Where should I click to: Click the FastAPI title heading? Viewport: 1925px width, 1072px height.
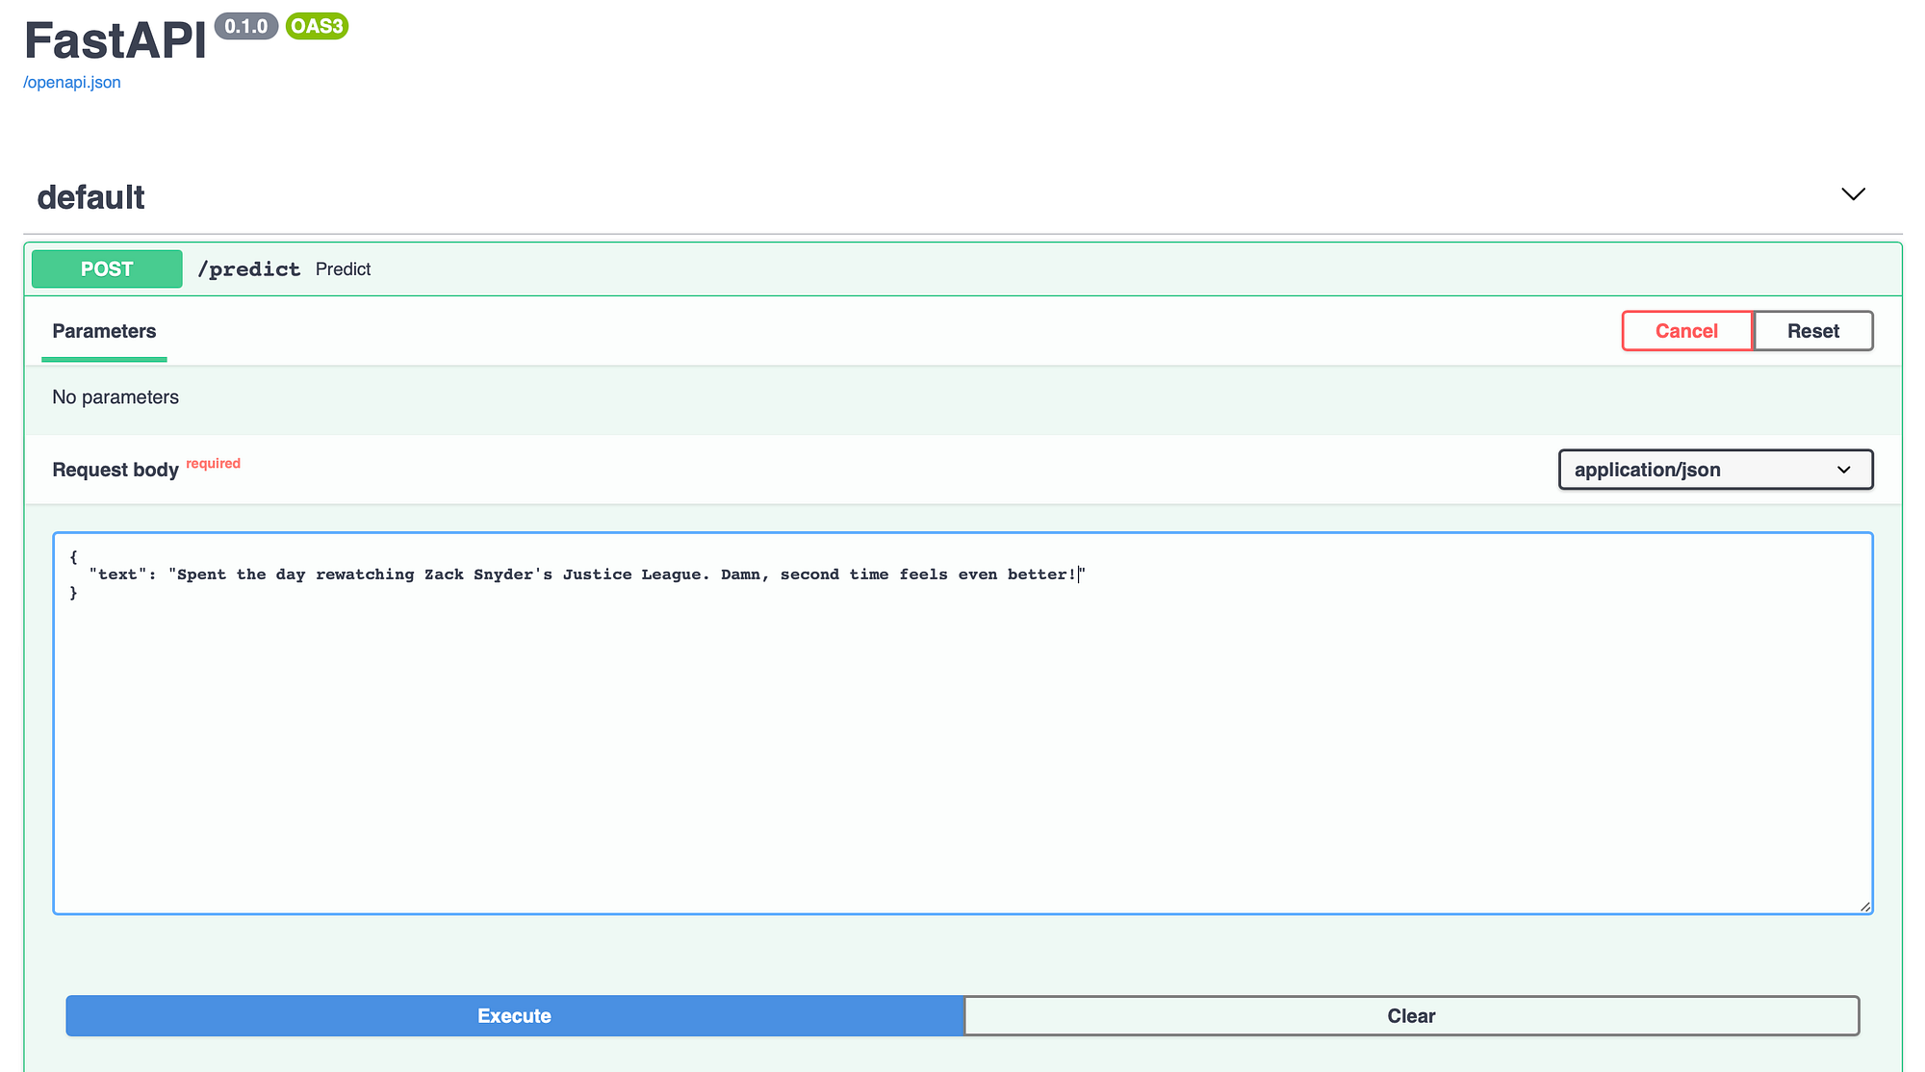(115, 41)
